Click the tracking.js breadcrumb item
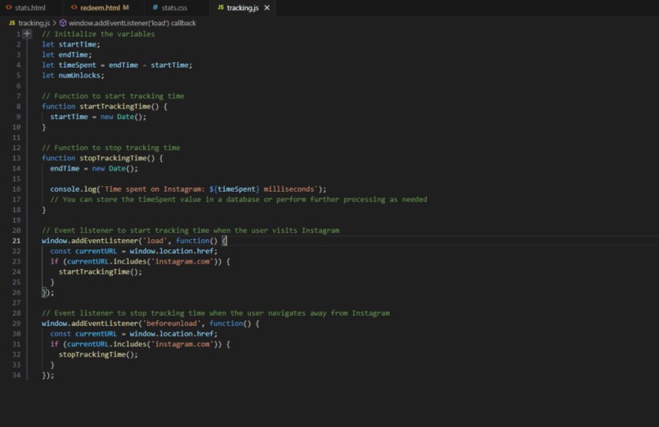This screenshot has width=659, height=427. click(34, 23)
